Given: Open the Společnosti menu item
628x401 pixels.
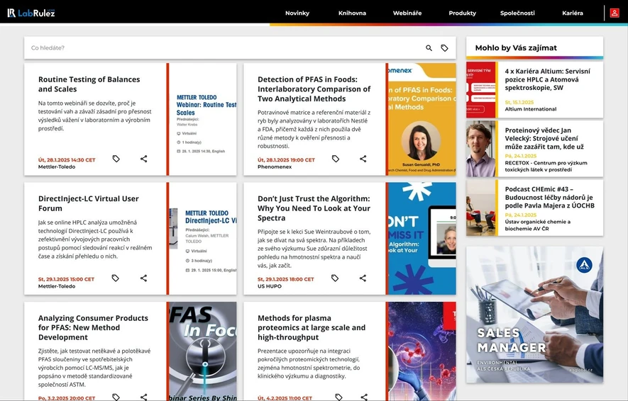Looking at the screenshot, I should (517, 13).
